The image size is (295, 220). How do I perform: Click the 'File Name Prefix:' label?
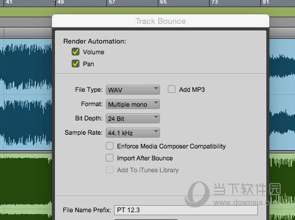pos(87,210)
